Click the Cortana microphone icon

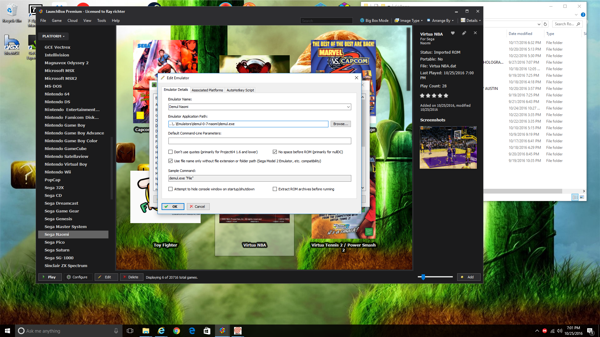click(116, 331)
